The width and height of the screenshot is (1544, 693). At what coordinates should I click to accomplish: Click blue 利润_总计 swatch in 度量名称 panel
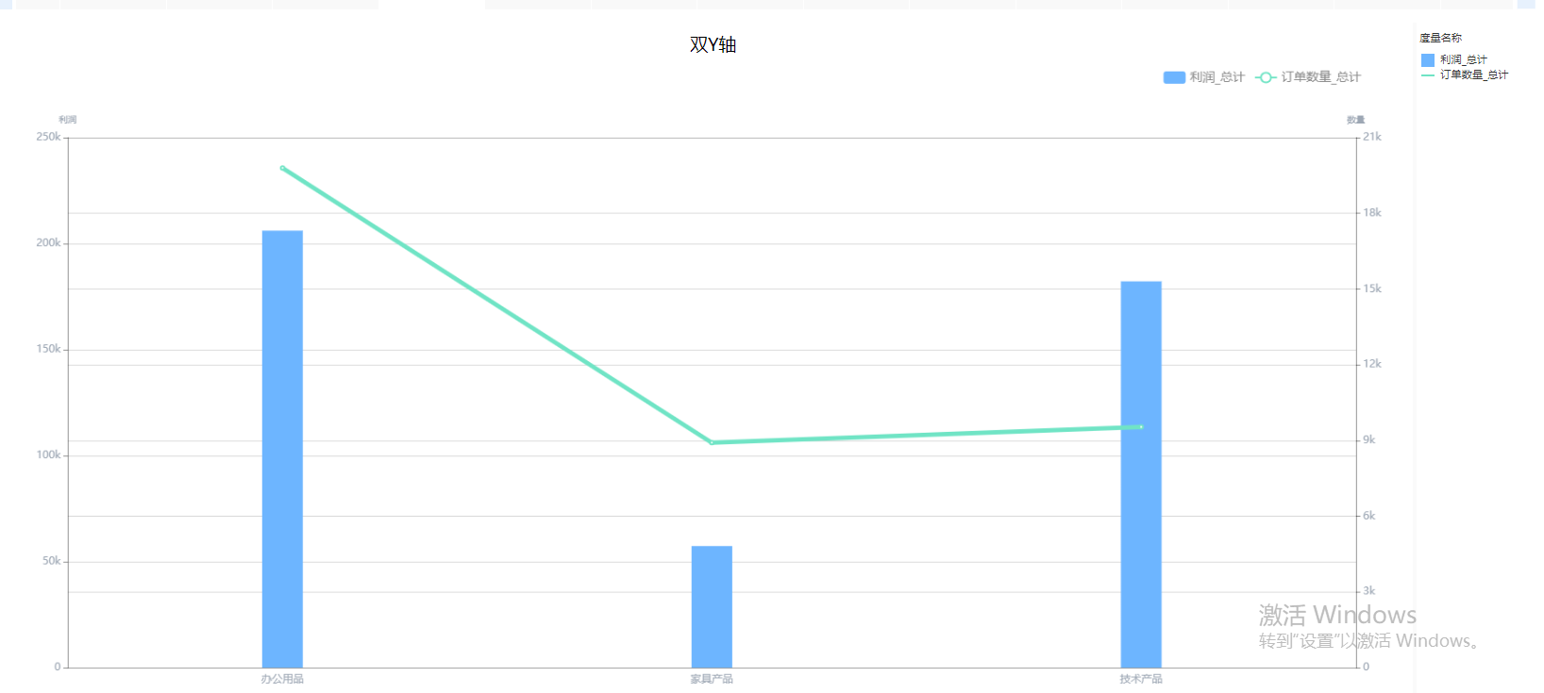1428,59
